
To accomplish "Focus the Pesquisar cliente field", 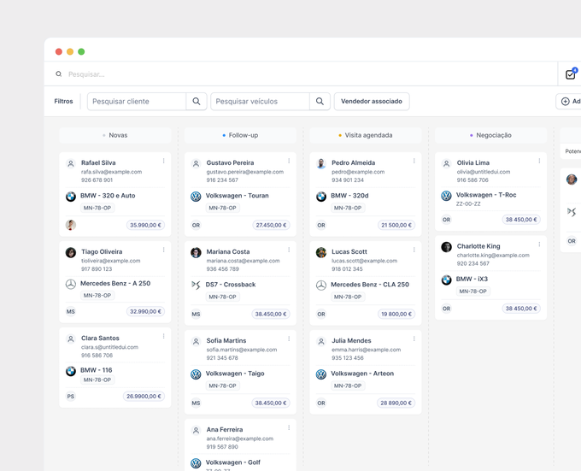I will click(137, 101).
